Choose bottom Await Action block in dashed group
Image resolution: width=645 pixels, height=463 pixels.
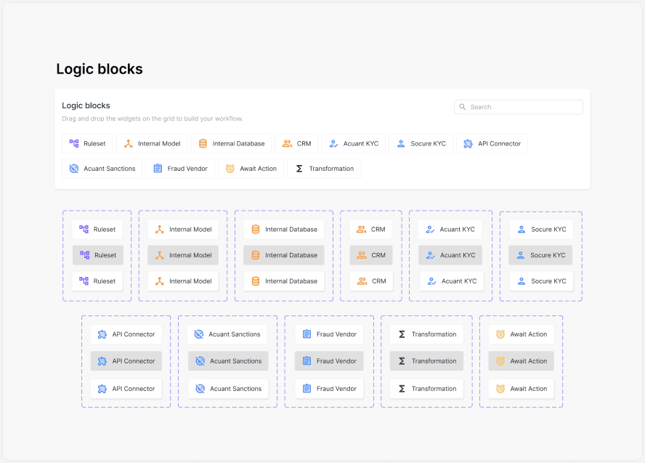pyautogui.click(x=522, y=389)
